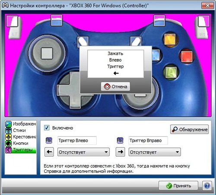The height and width of the screenshot is (195, 216).
Task: Open the Крестовина section
Action: 21,137
